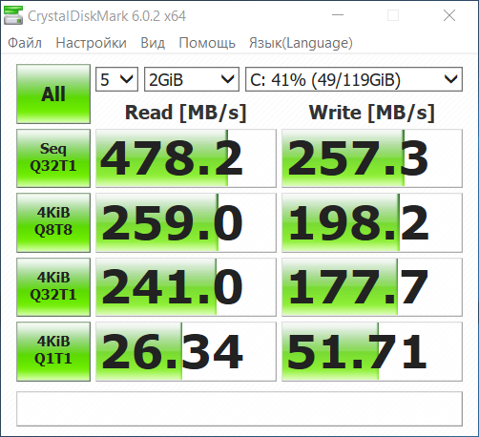Screen dimensions: 479x437
Task: Open the Вид menu
Action: click(x=153, y=43)
